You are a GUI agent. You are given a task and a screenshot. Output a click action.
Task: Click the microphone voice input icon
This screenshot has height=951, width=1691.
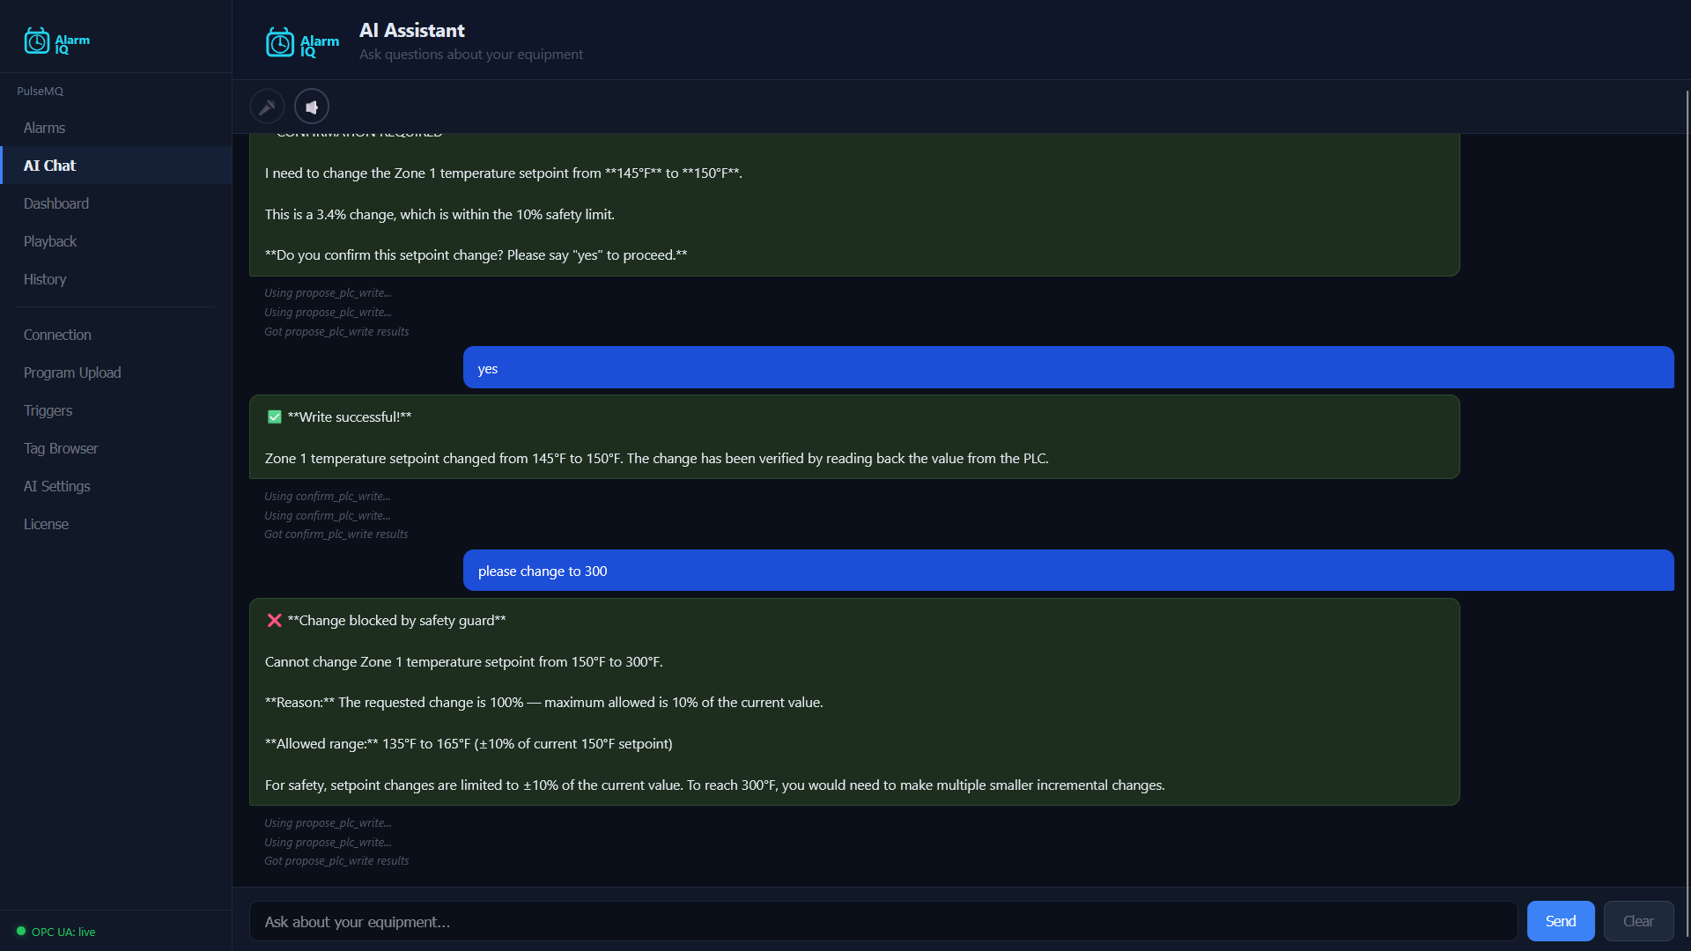tap(267, 107)
